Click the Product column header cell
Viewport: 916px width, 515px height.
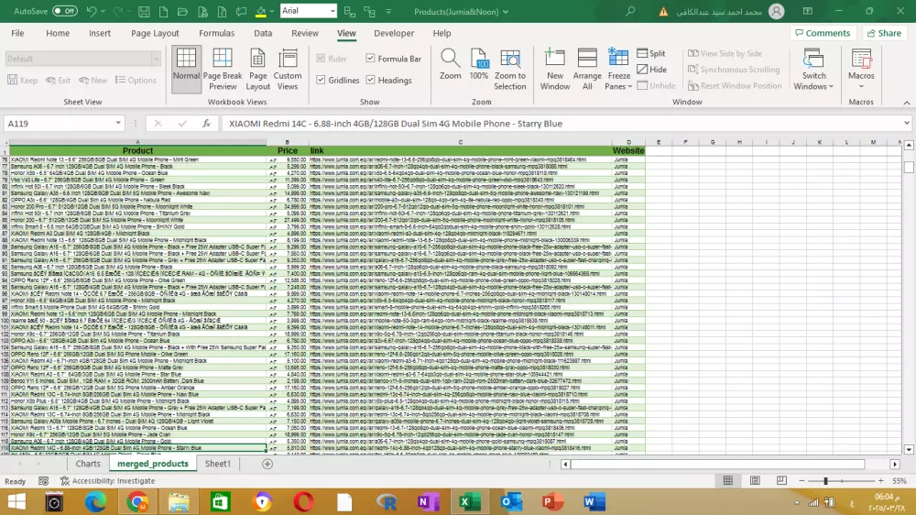coord(138,151)
